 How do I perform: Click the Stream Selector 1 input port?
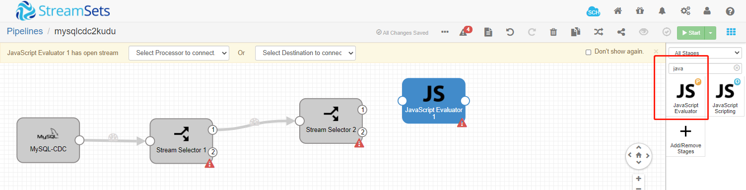150,141
